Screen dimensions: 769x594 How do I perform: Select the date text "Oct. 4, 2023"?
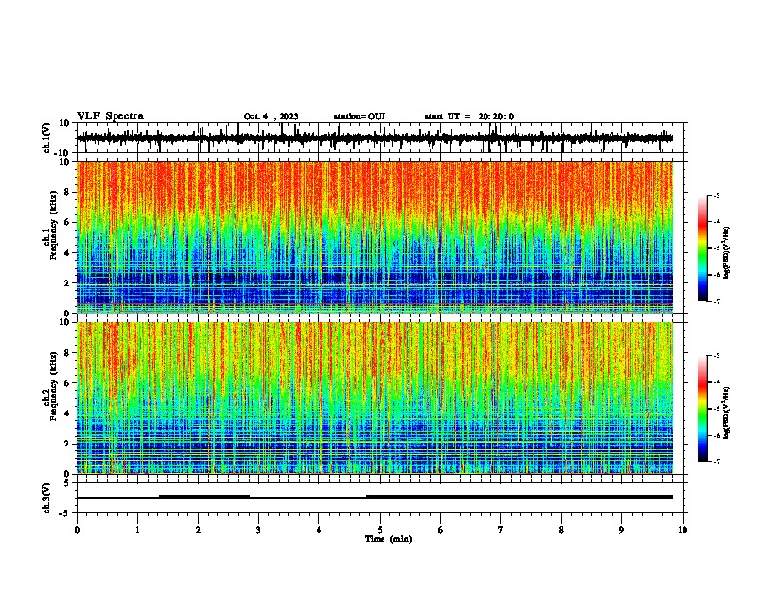(x=271, y=116)
